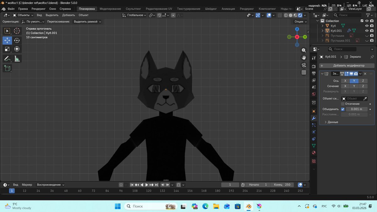
Task: Hide Куб.001 with its eye icon
Action: [367, 31]
